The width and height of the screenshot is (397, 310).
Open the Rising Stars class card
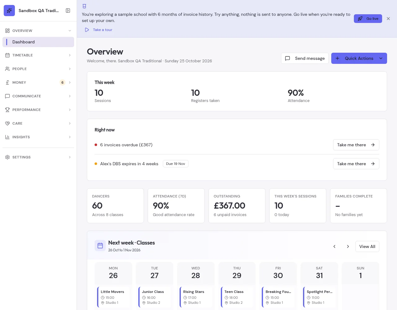click(196, 297)
